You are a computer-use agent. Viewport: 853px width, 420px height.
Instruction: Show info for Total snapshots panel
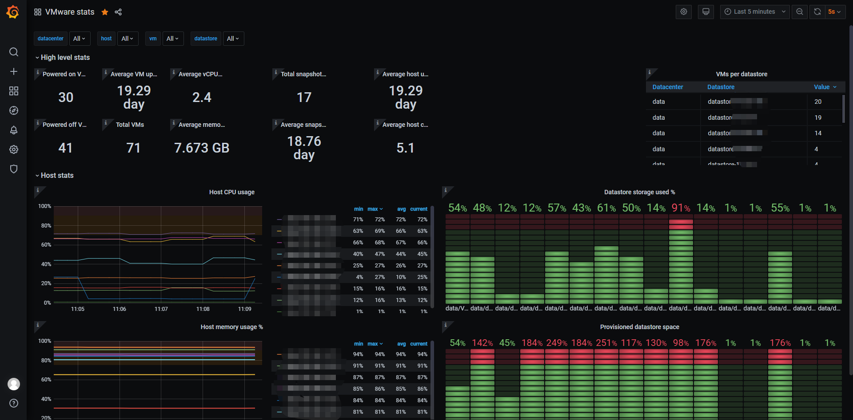[276, 72]
